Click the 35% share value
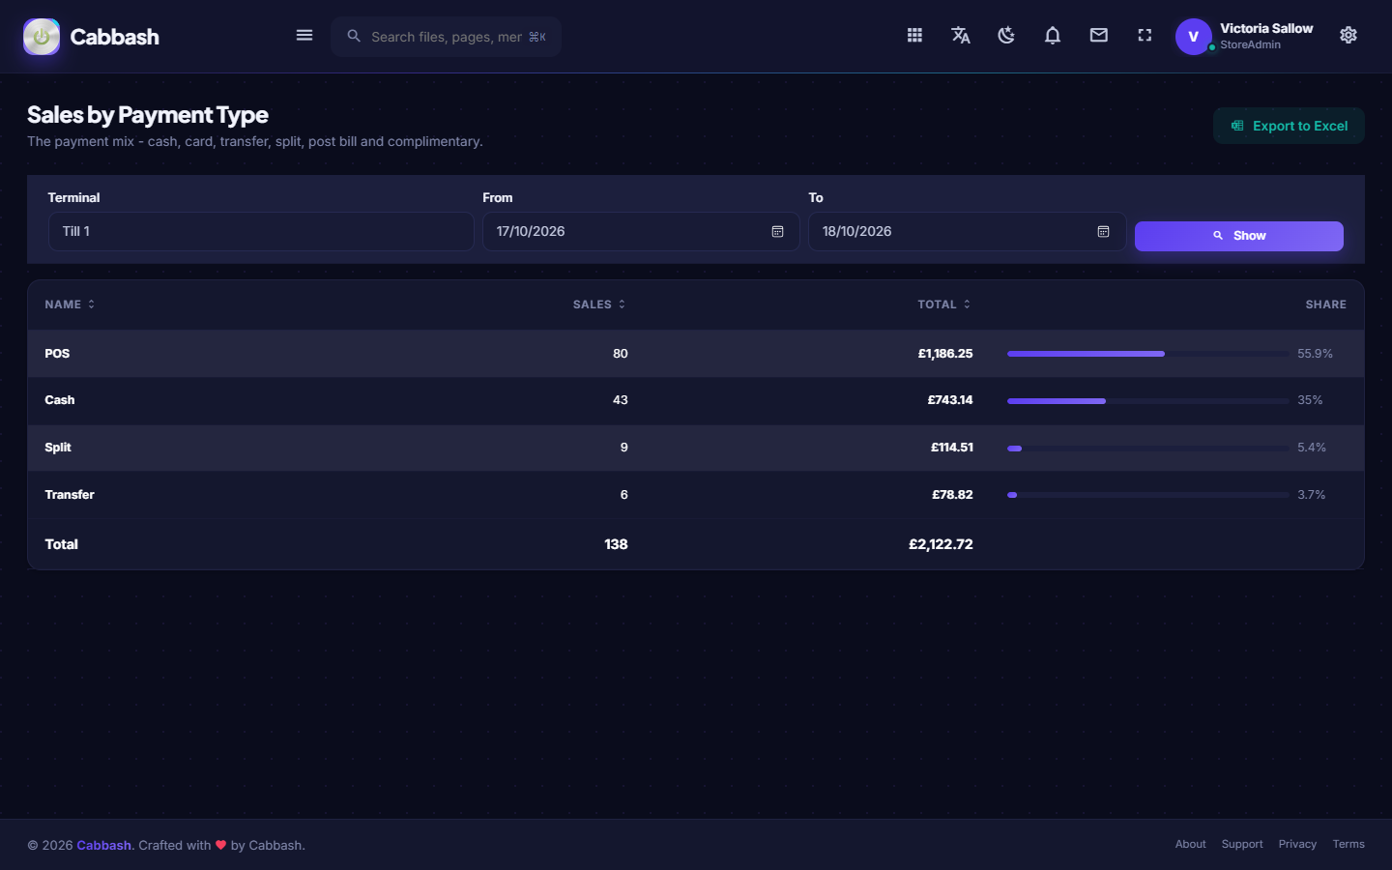 (1310, 400)
